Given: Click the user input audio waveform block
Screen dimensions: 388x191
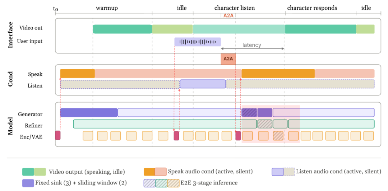Looking at the screenshot, I should coord(198,42).
